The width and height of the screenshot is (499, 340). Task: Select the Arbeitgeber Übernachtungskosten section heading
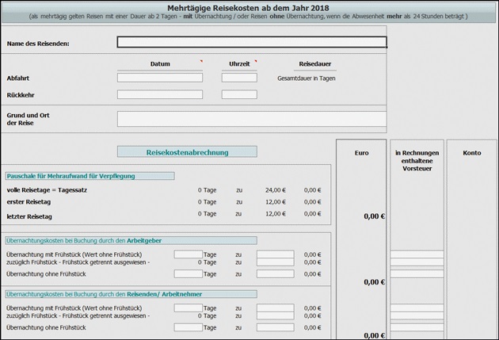click(131, 240)
